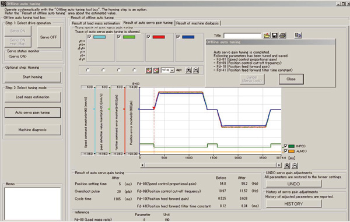Click the blue trace color swatch

pos(188,37)
